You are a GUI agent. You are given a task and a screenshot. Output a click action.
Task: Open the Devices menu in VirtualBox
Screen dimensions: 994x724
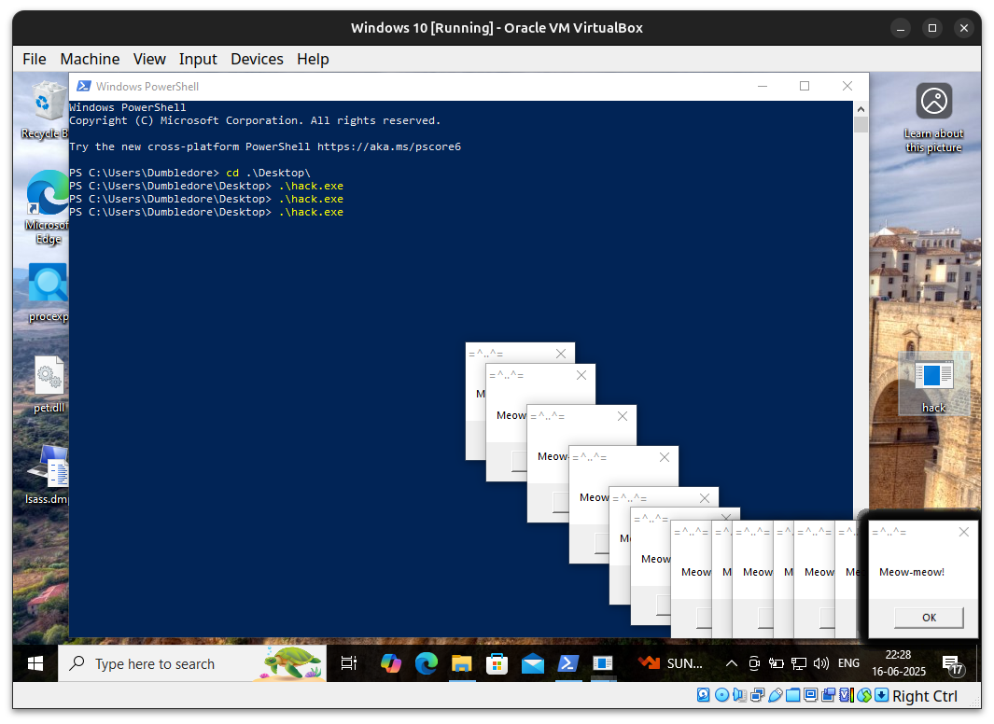coord(257,59)
